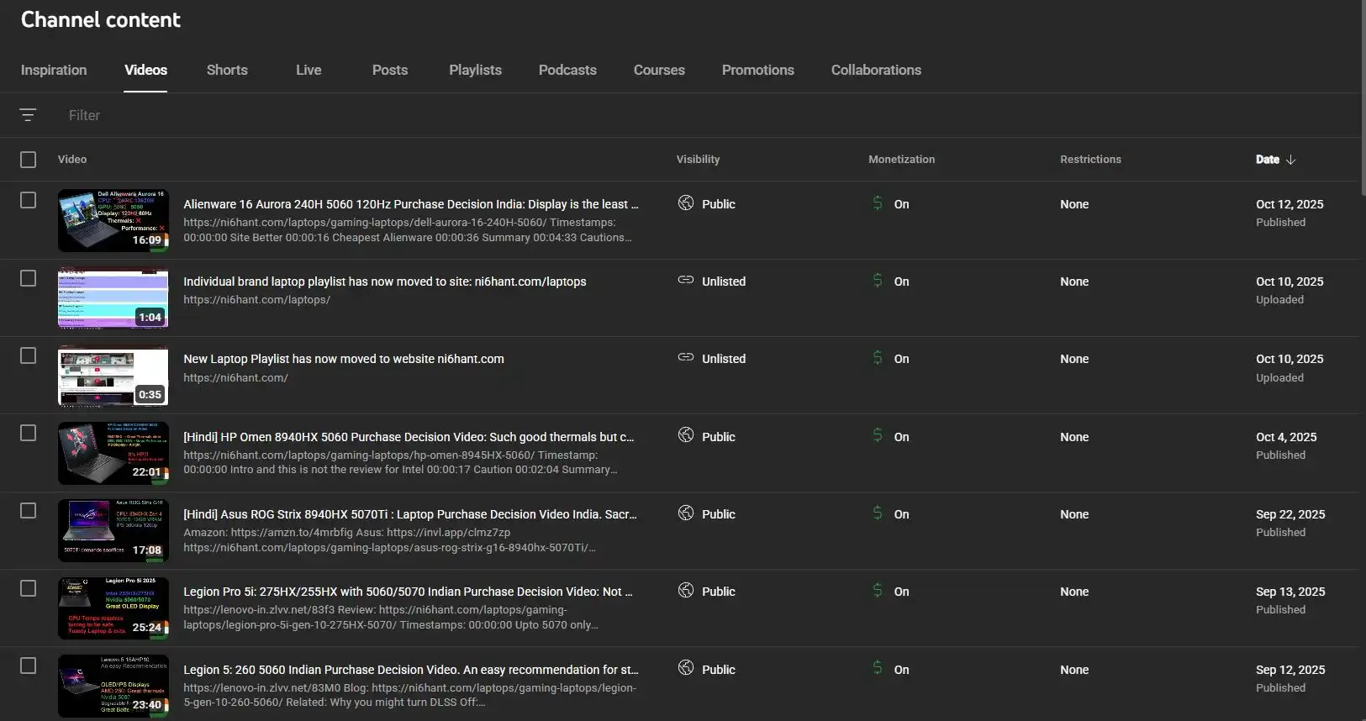Click monetization dollar icon for Alienware video
1366x721 pixels.
pos(878,203)
